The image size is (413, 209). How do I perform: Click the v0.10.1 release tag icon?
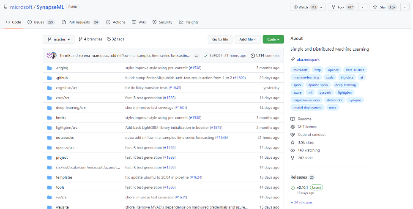(293, 187)
